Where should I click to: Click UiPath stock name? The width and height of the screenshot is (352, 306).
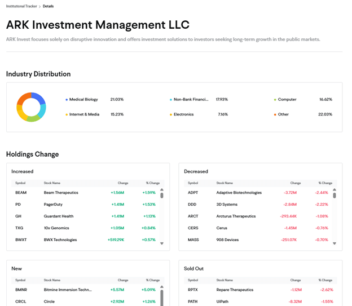[x=222, y=301]
